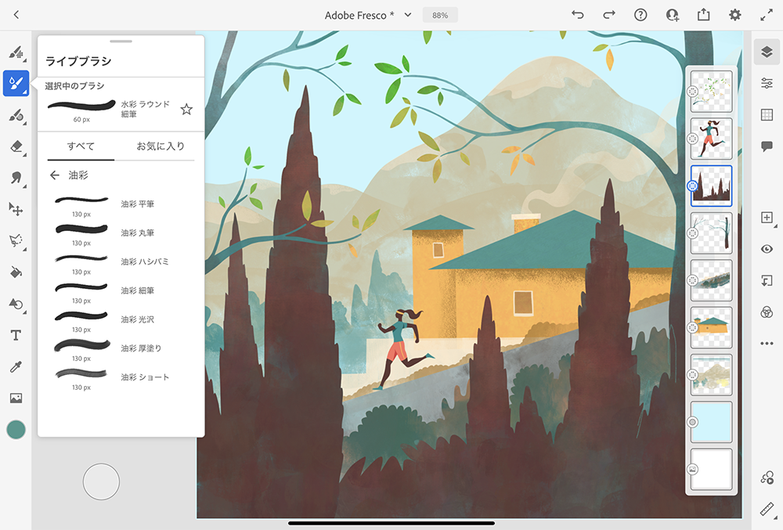Expand the document title dropdown chevron
This screenshot has width=783, height=530.
(x=408, y=15)
